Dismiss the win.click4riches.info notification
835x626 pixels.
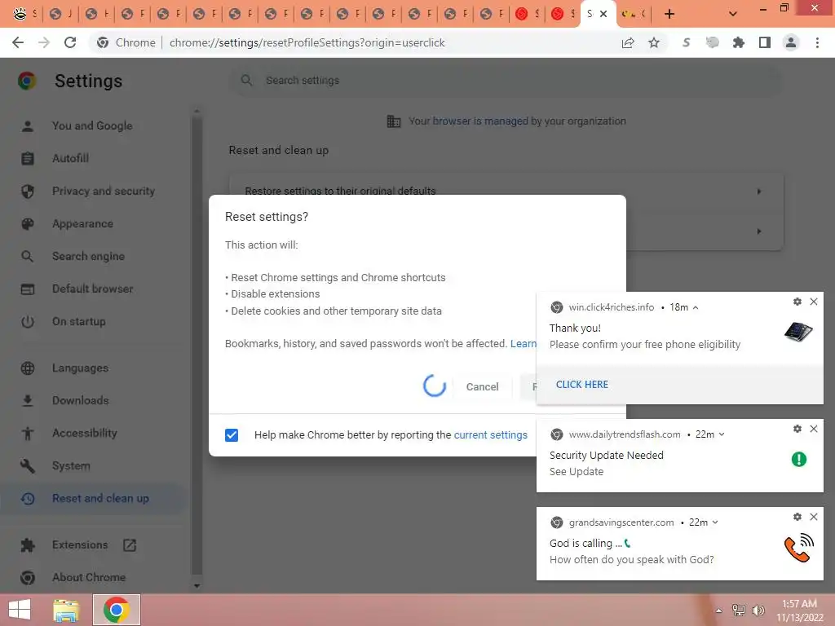(814, 302)
